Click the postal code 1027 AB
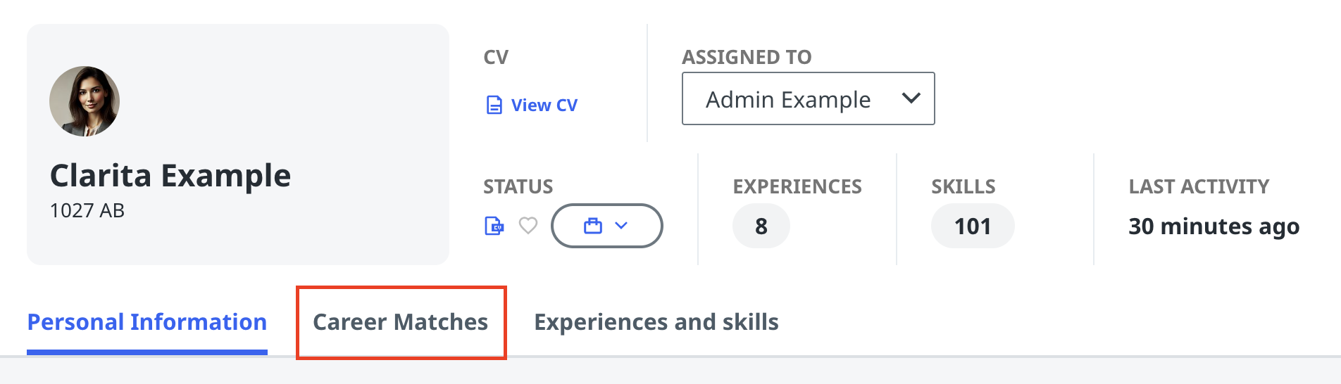 pos(87,211)
